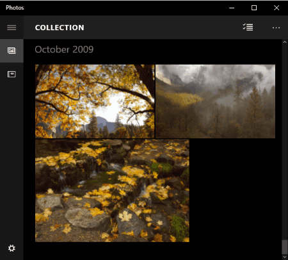Click the October 2009 date heading
This screenshot has height=260, width=288.
coord(64,49)
